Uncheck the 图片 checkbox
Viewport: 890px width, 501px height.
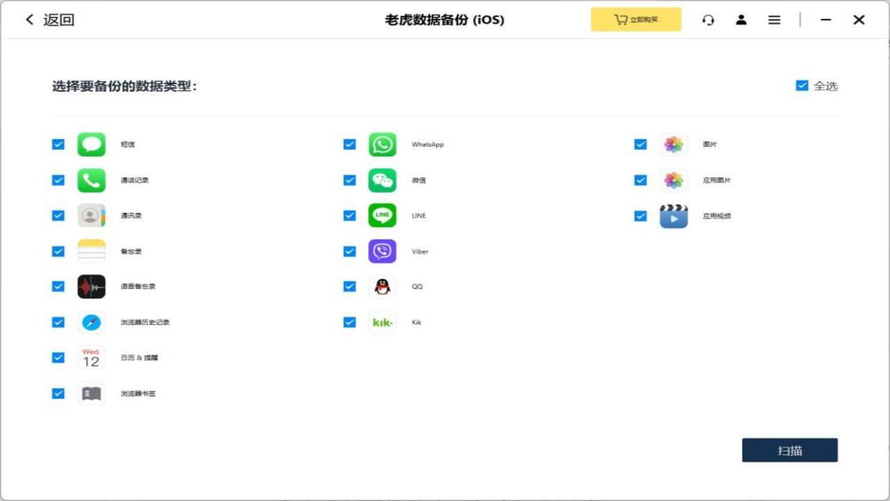pyautogui.click(x=640, y=144)
